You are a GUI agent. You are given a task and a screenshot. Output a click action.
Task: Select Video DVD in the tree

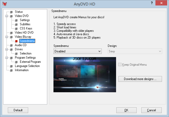point(22,16)
